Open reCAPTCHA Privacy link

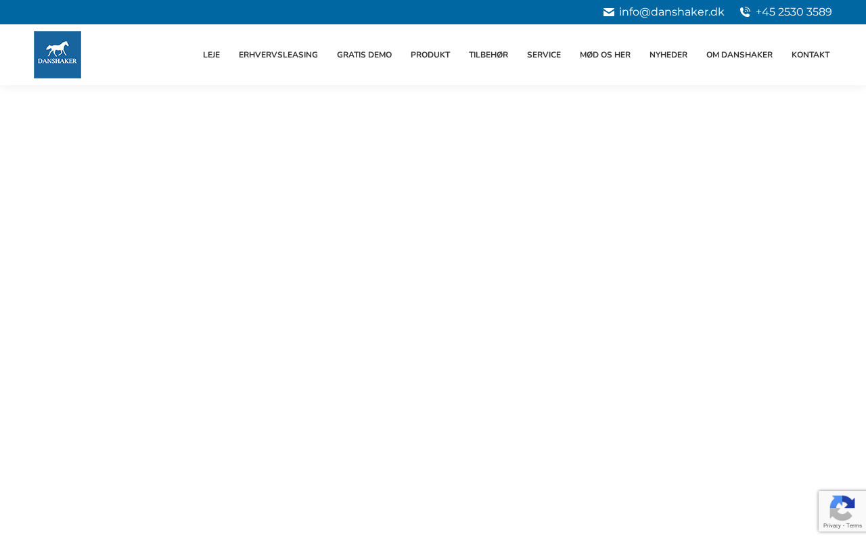[x=831, y=526]
